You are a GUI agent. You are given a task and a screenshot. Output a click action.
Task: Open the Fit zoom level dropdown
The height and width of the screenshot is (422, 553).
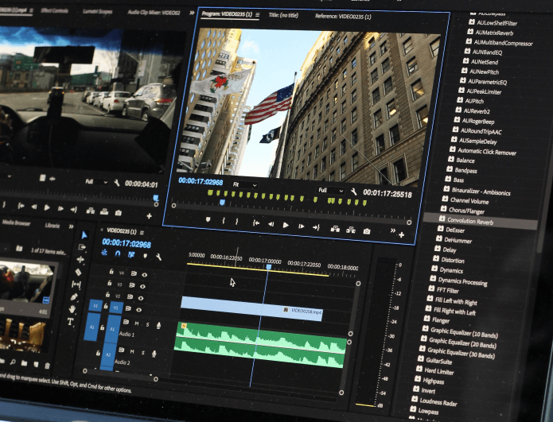click(x=244, y=184)
